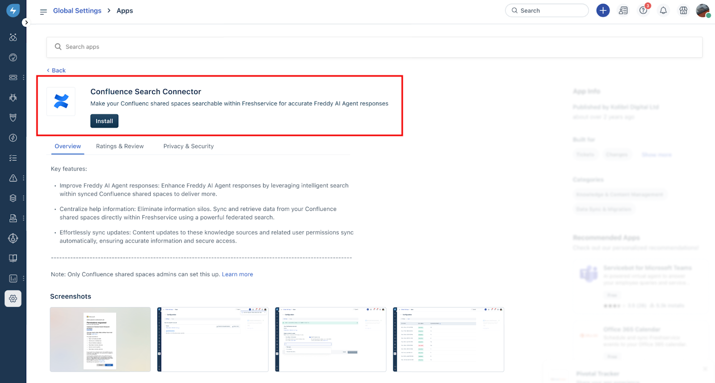715x383 pixels.
Task: Open the Alerts warning triangle icon in sidebar
Action: [x=13, y=178]
